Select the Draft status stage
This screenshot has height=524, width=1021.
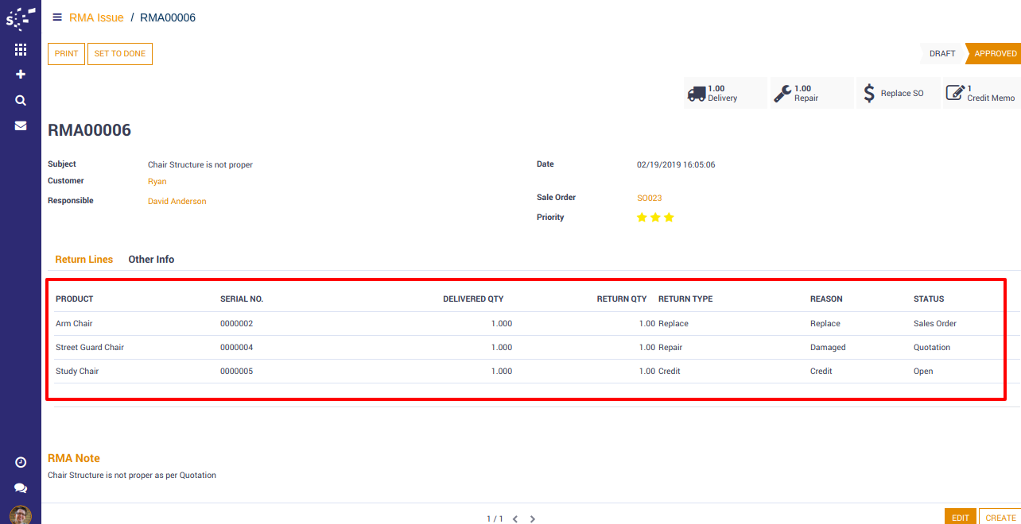point(942,54)
